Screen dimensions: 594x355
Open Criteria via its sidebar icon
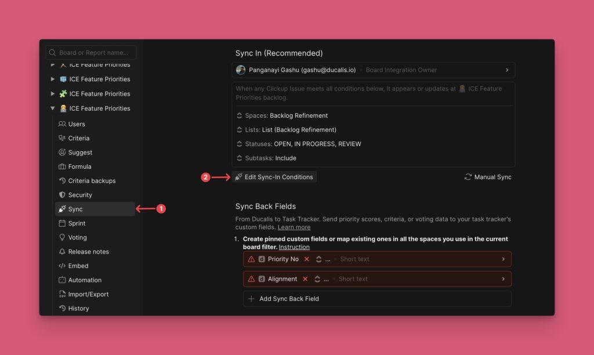click(x=61, y=138)
